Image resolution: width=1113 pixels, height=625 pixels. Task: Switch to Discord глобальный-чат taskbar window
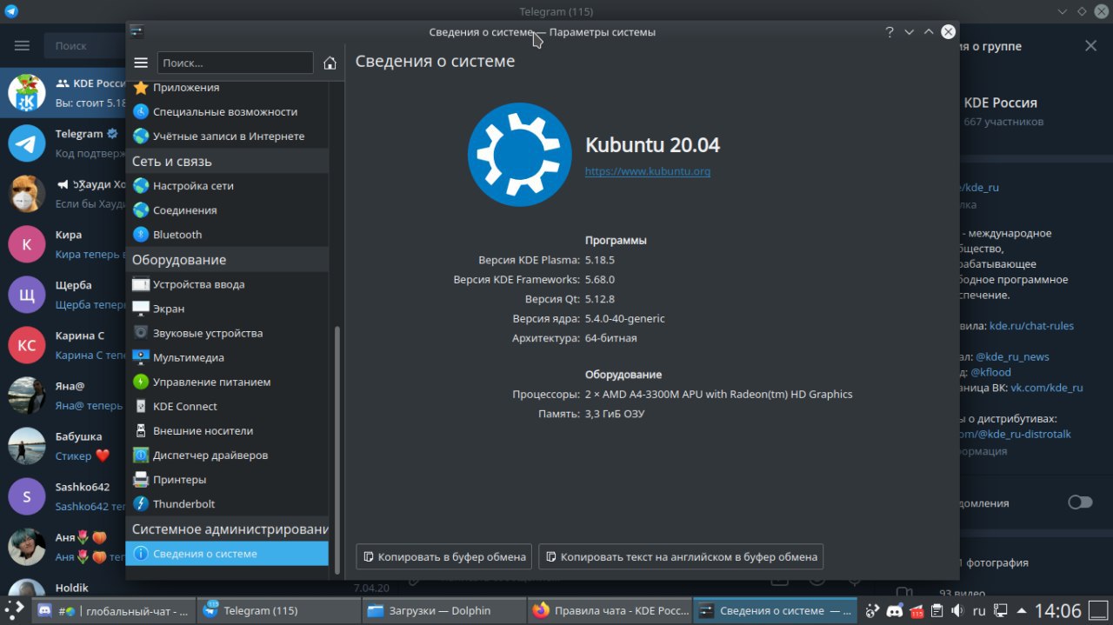114,611
